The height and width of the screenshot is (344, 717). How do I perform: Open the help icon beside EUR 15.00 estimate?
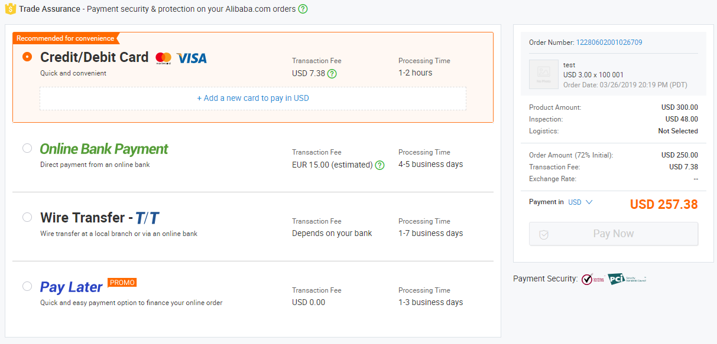pyautogui.click(x=379, y=165)
